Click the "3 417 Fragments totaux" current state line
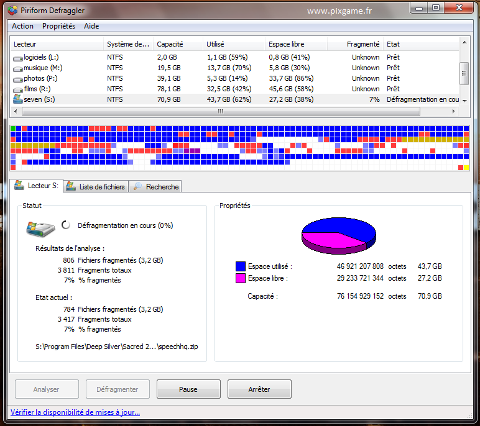480x426 pixels. 95,319
